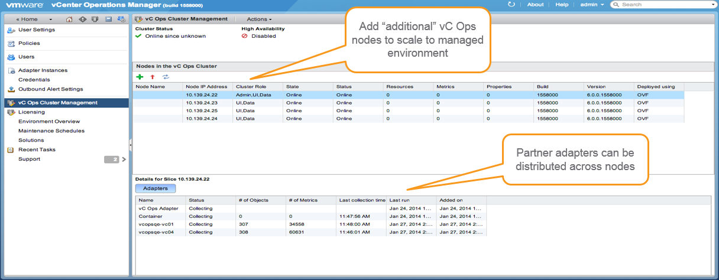
Task: Click the User Settings sidebar icon
Action: [11, 30]
